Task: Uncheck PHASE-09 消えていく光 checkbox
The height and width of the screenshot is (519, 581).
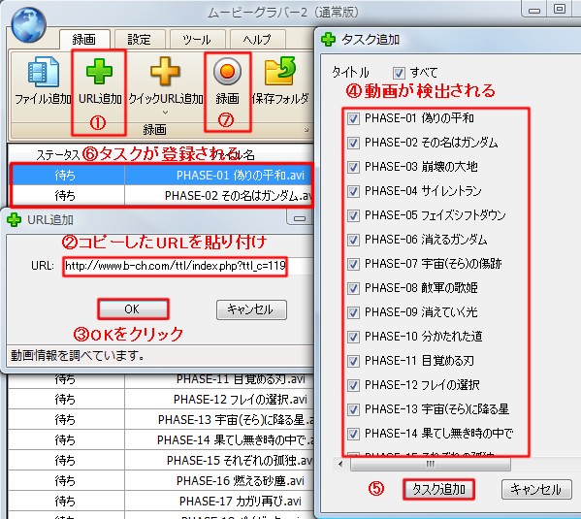Action: point(353,312)
